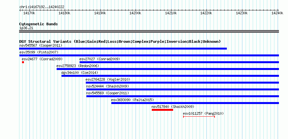Select the blue gain bar for nsv545567
This screenshot has width=288, height=139.
click(x=123, y=49)
